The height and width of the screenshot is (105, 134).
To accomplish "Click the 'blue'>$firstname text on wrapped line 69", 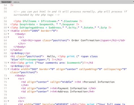I will point(23,60).
